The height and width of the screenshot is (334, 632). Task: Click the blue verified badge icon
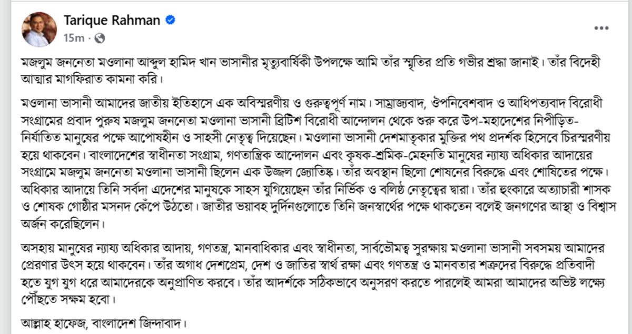[171, 21]
